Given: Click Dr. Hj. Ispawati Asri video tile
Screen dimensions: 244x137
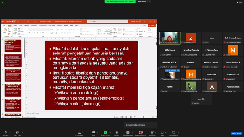Looking at the screenshot, I should pos(170,38).
